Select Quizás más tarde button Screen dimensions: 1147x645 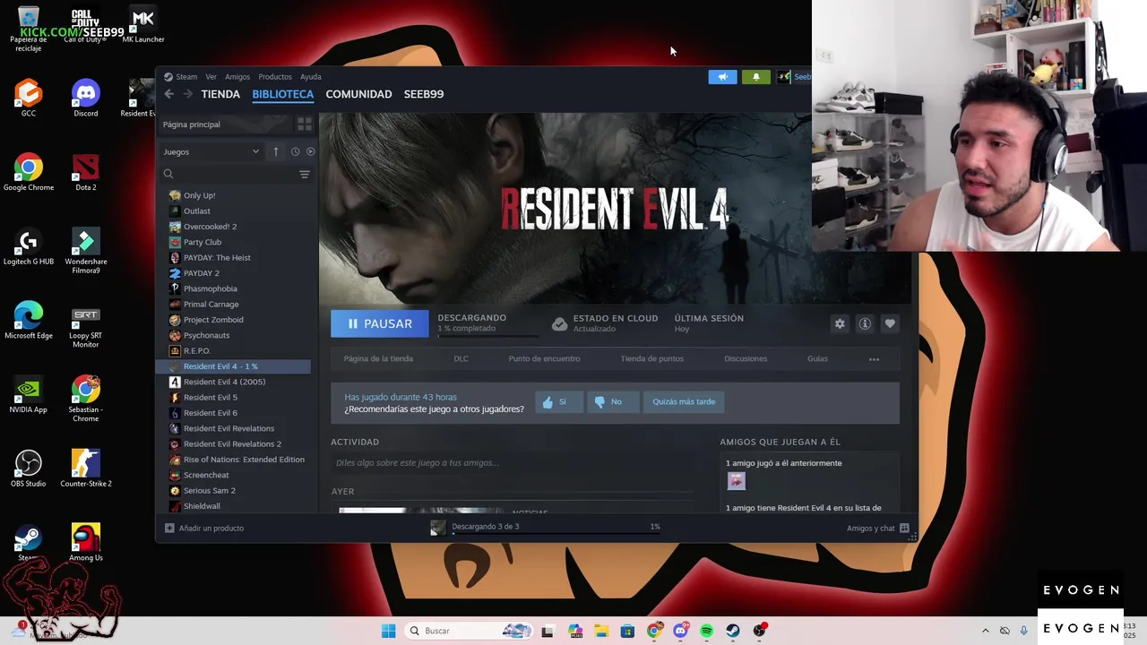(684, 401)
